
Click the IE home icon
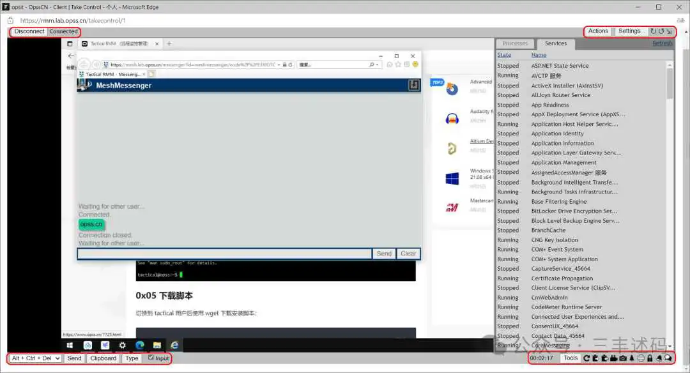click(390, 65)
